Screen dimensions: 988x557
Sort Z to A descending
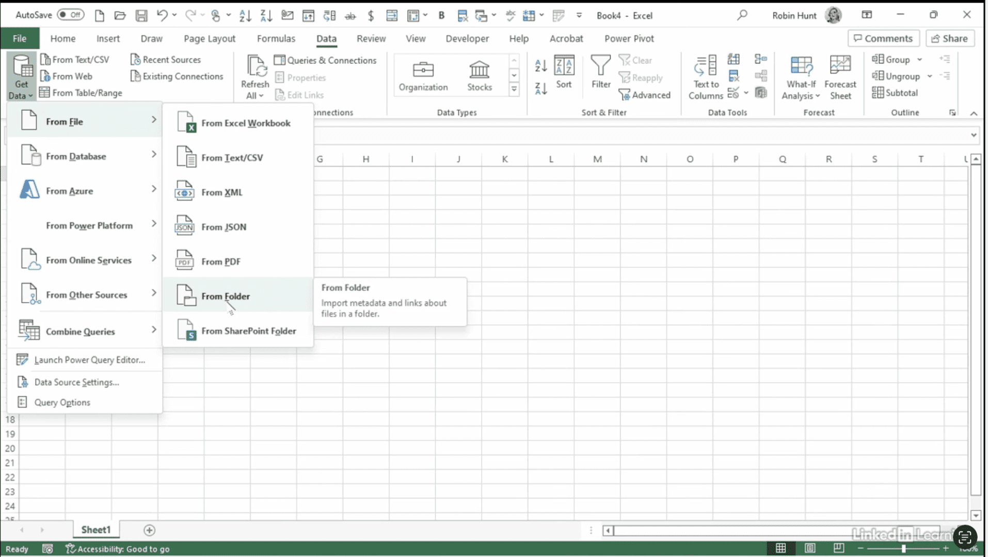tap(540, 89)
